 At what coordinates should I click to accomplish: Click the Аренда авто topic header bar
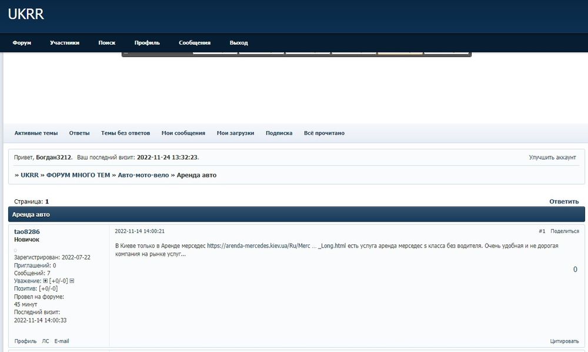(x=296, y=214)
